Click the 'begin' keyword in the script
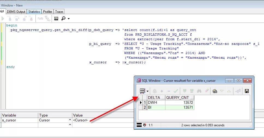The height and width of the screenshot is (138, 264). [12, 25]
